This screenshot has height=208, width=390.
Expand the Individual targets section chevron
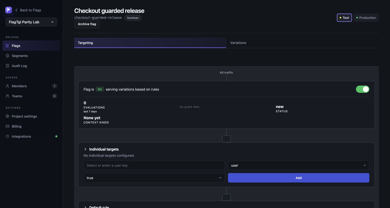click(x=85, y=149)
